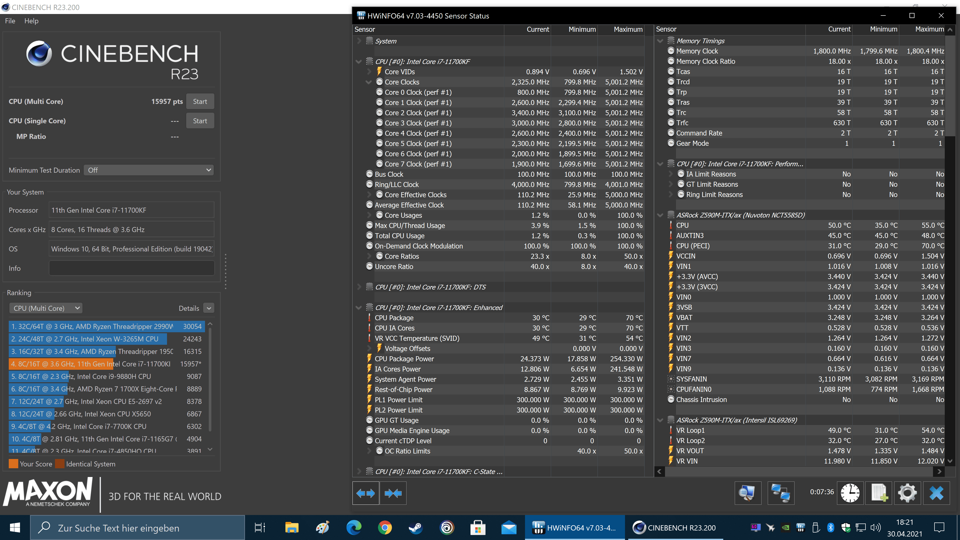Screen dimensions: 960x540
Task: Click the Bluetooth tray icon
Action: 831,527
